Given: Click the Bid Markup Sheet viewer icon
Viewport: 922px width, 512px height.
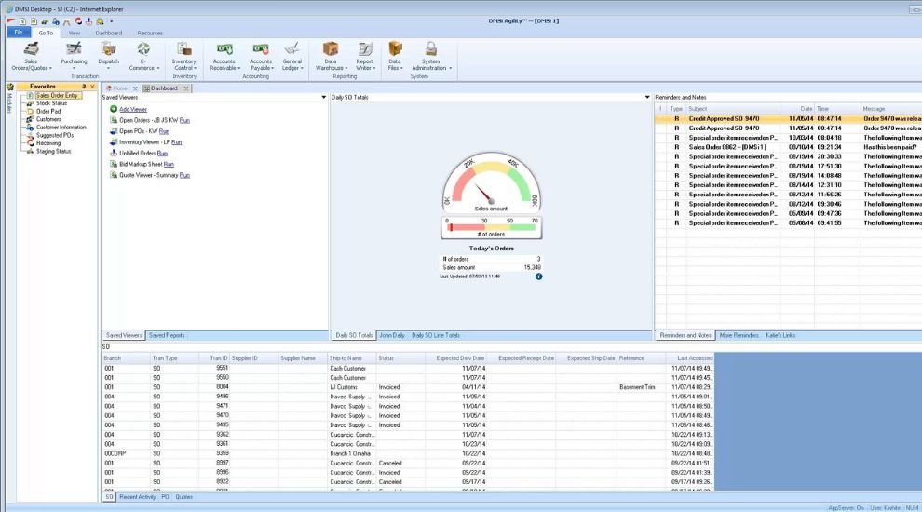Looking at the screenshot, I should [114, 164].
